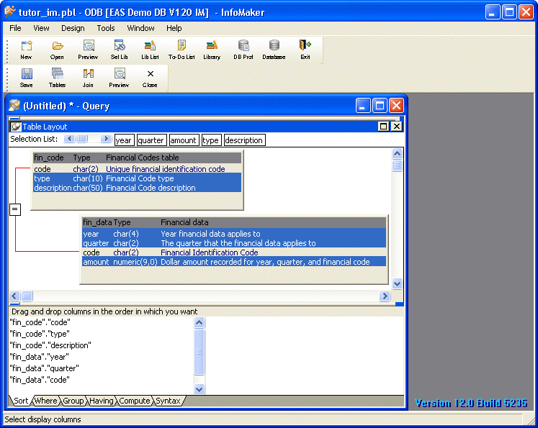Click the Sel Lib toolbar icon
Viewport: 538px width, 428px height.
[x=119, y=50]
